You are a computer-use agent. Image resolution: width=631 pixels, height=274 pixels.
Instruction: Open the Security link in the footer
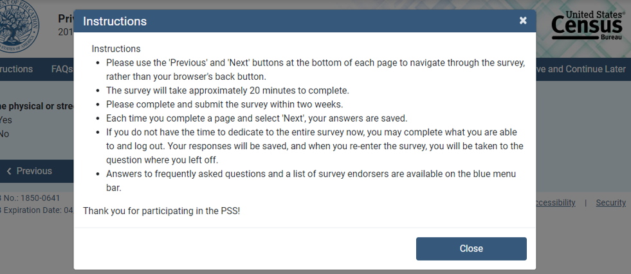tap(610, 203)
